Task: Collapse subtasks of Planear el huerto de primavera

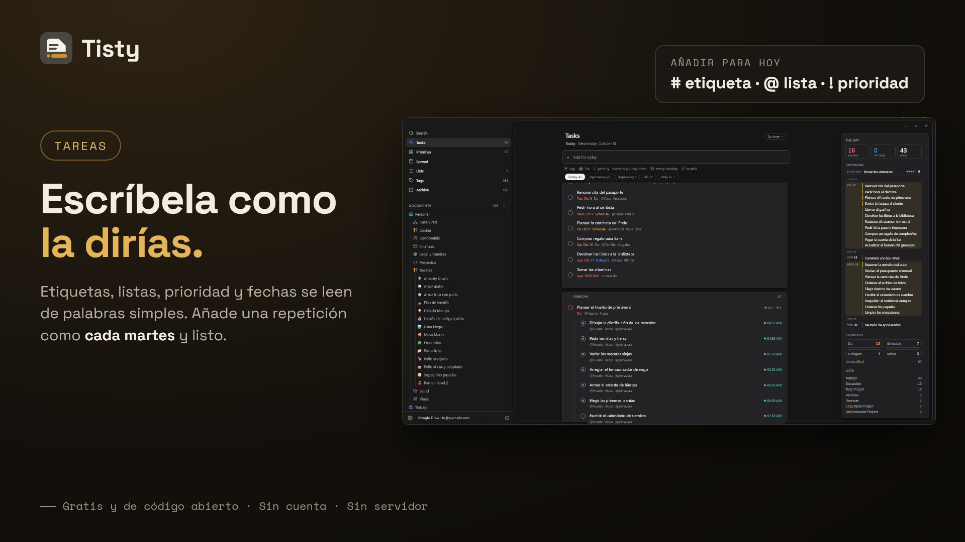Action: click(x=762, y=308)
